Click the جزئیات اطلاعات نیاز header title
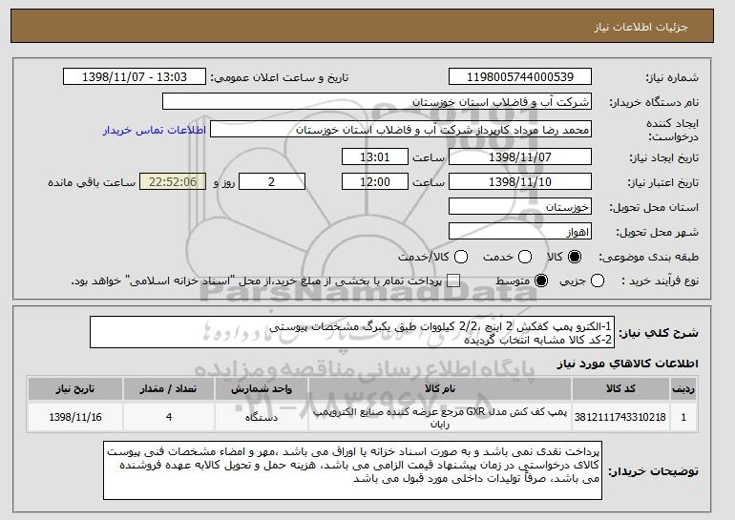Viewport: 735px width, 520px height. point(640,27)
